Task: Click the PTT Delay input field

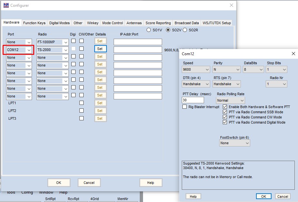Action: [193, 100]
